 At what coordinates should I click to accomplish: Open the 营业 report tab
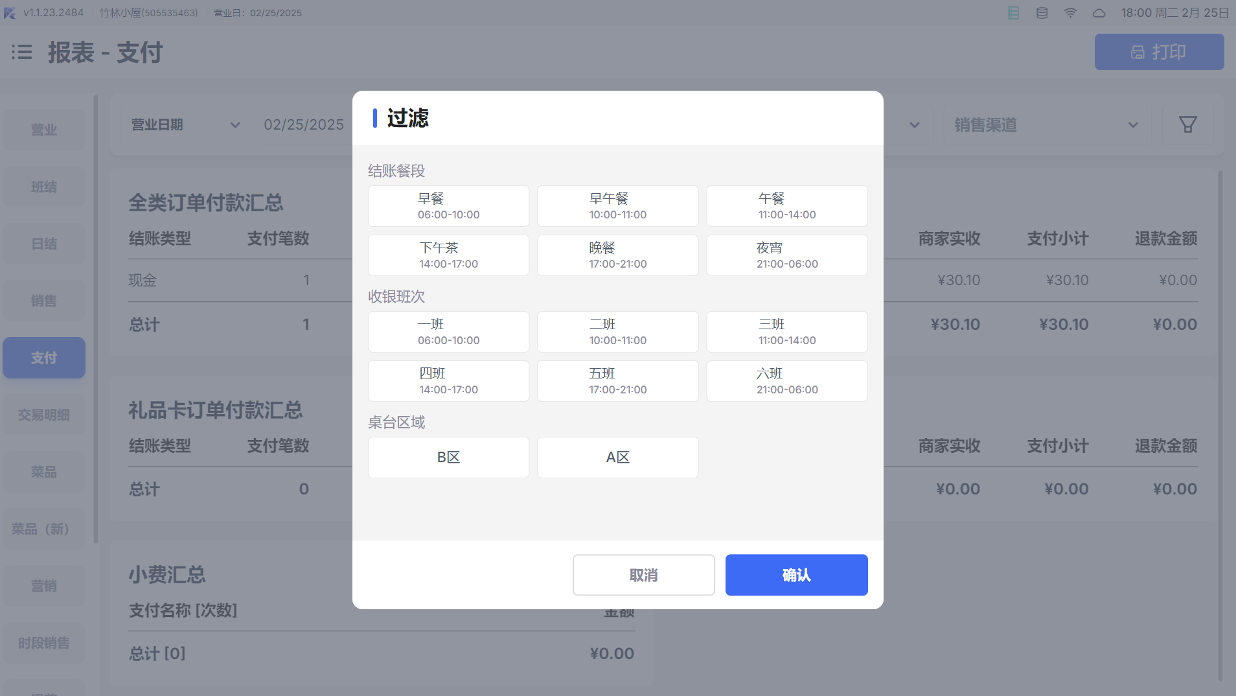click(44, 130)
